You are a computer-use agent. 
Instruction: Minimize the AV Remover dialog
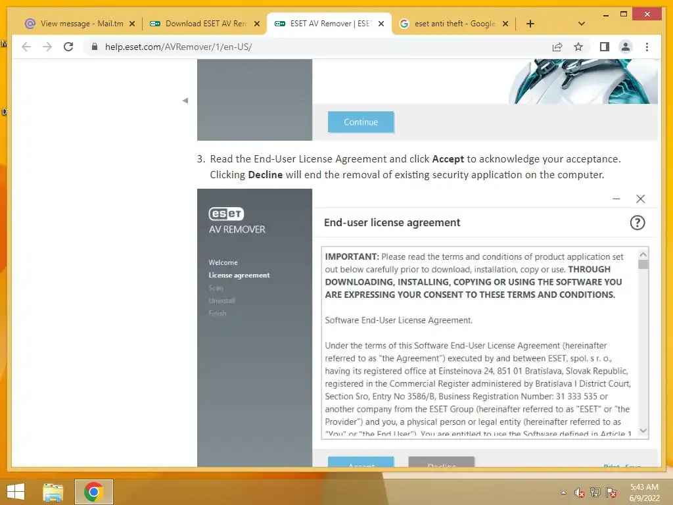pos(616,199)
